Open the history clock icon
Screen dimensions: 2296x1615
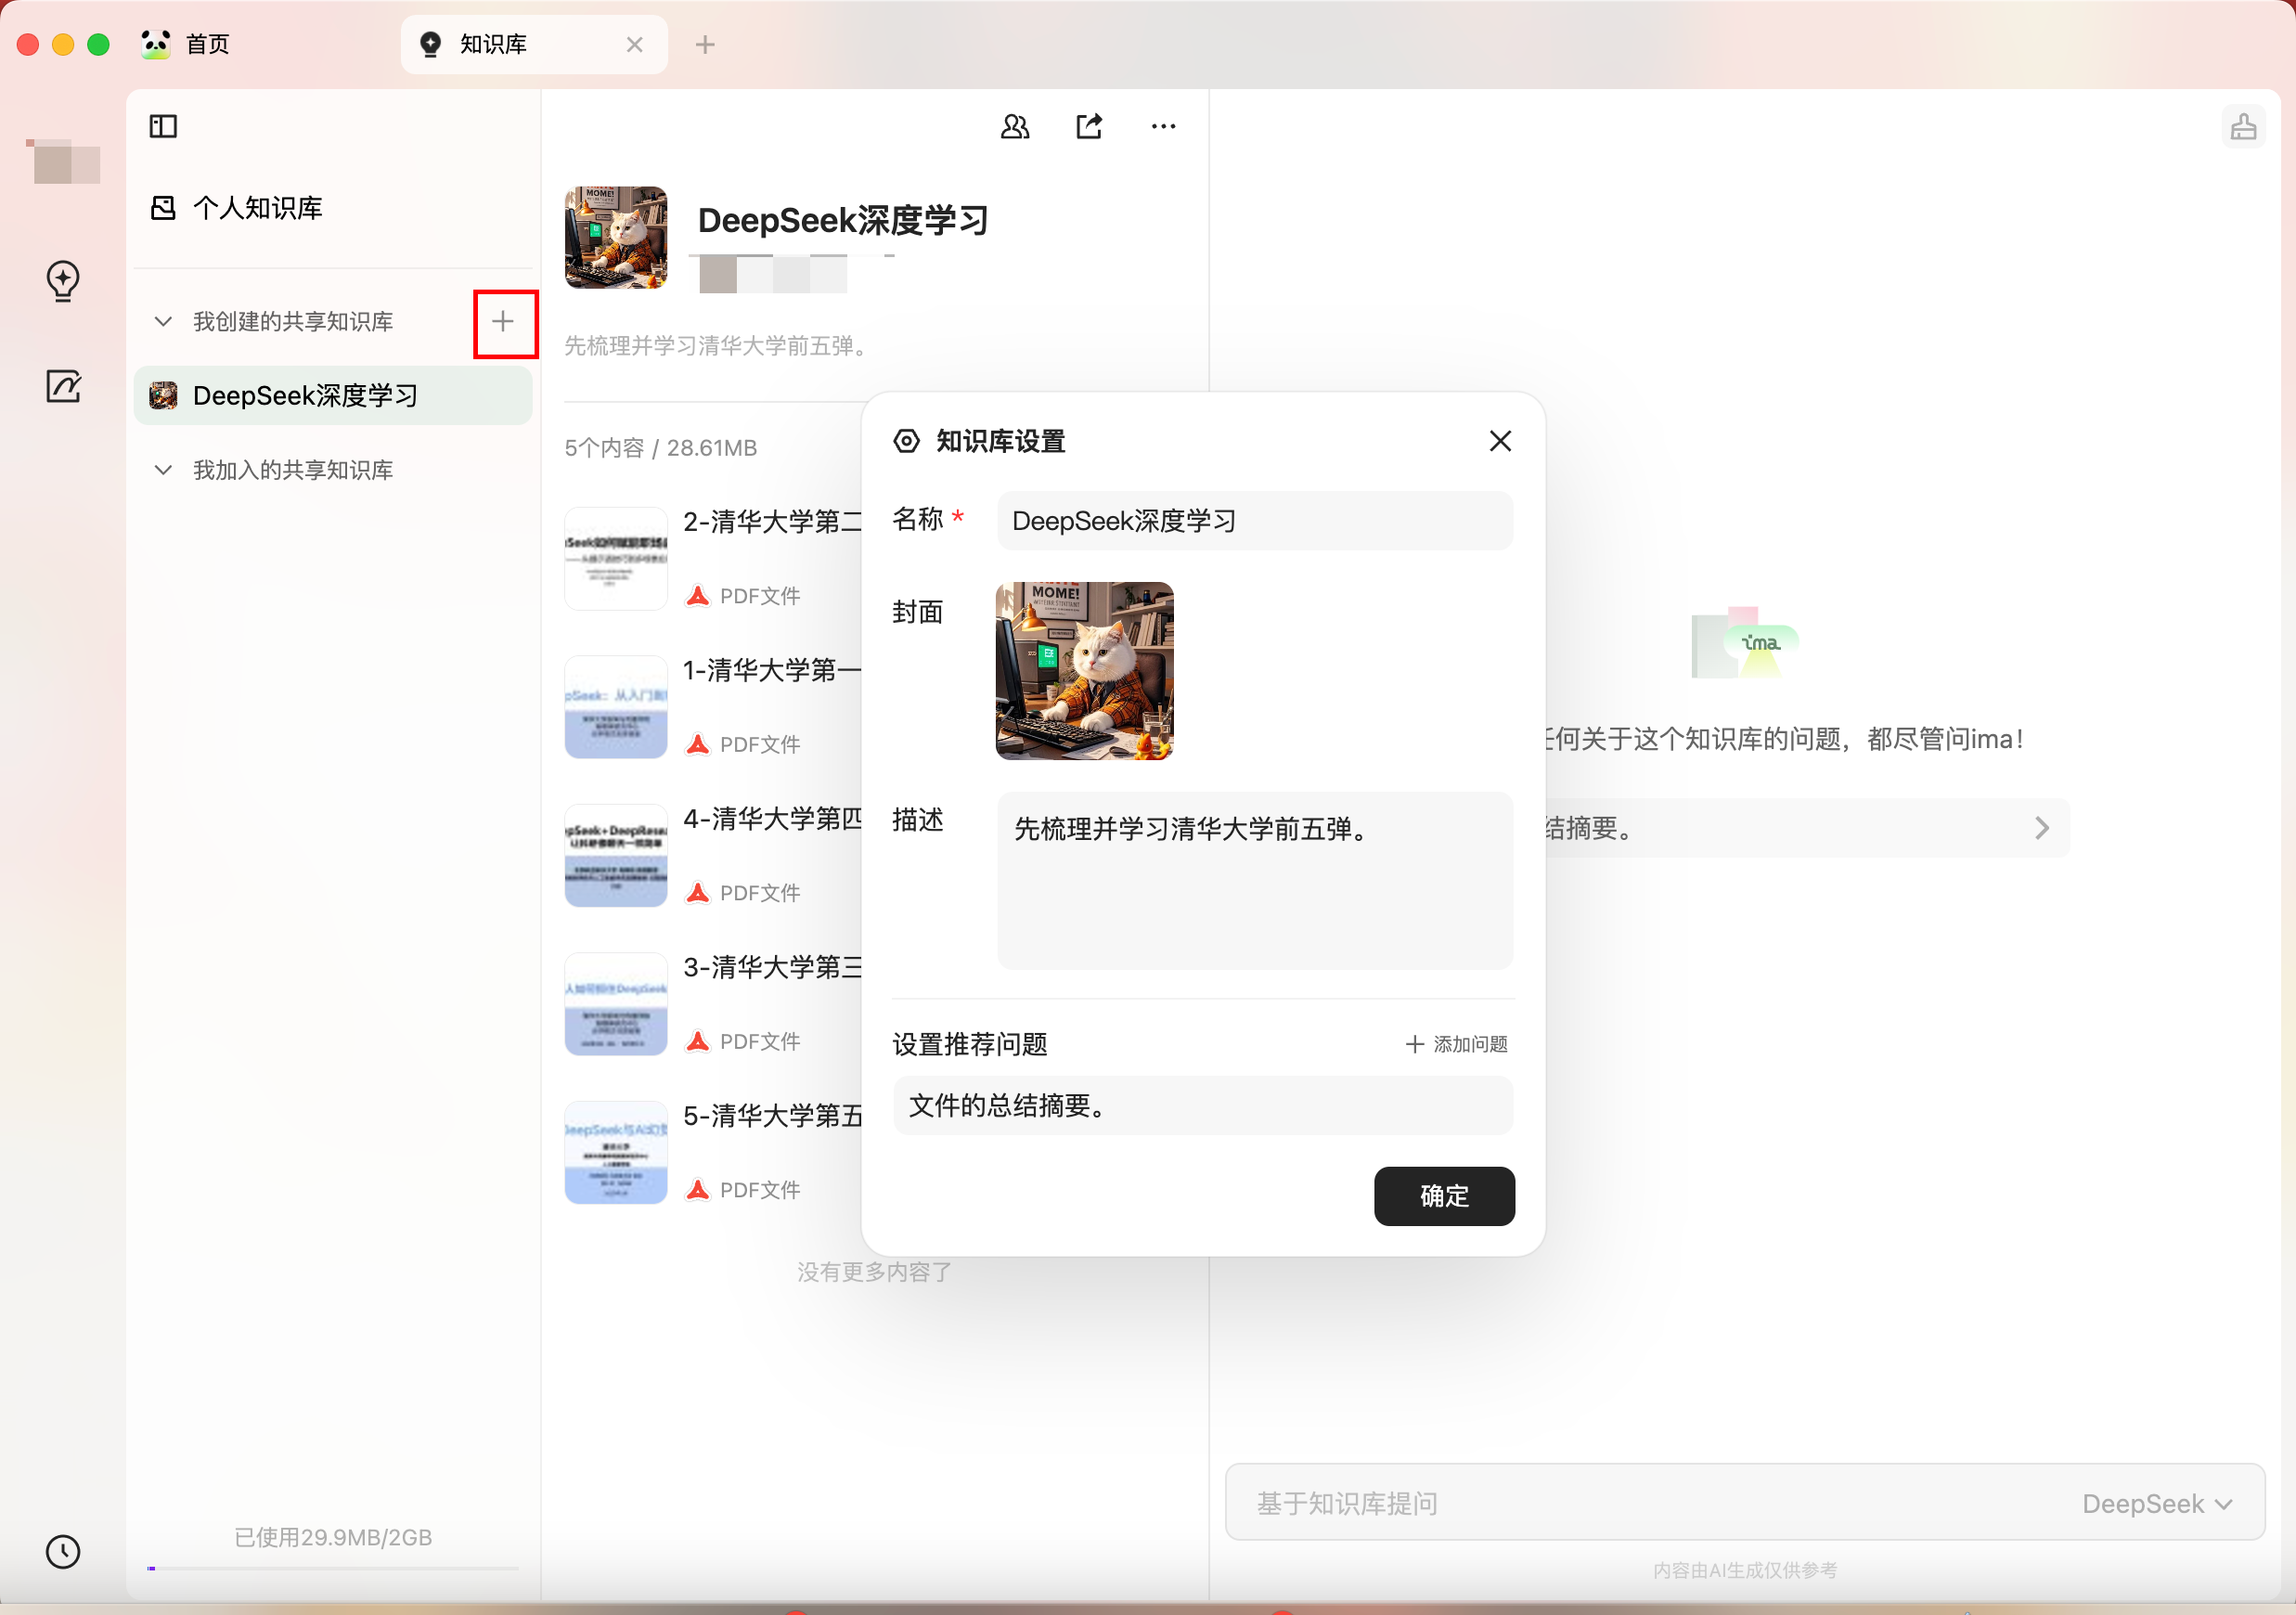63,1550
